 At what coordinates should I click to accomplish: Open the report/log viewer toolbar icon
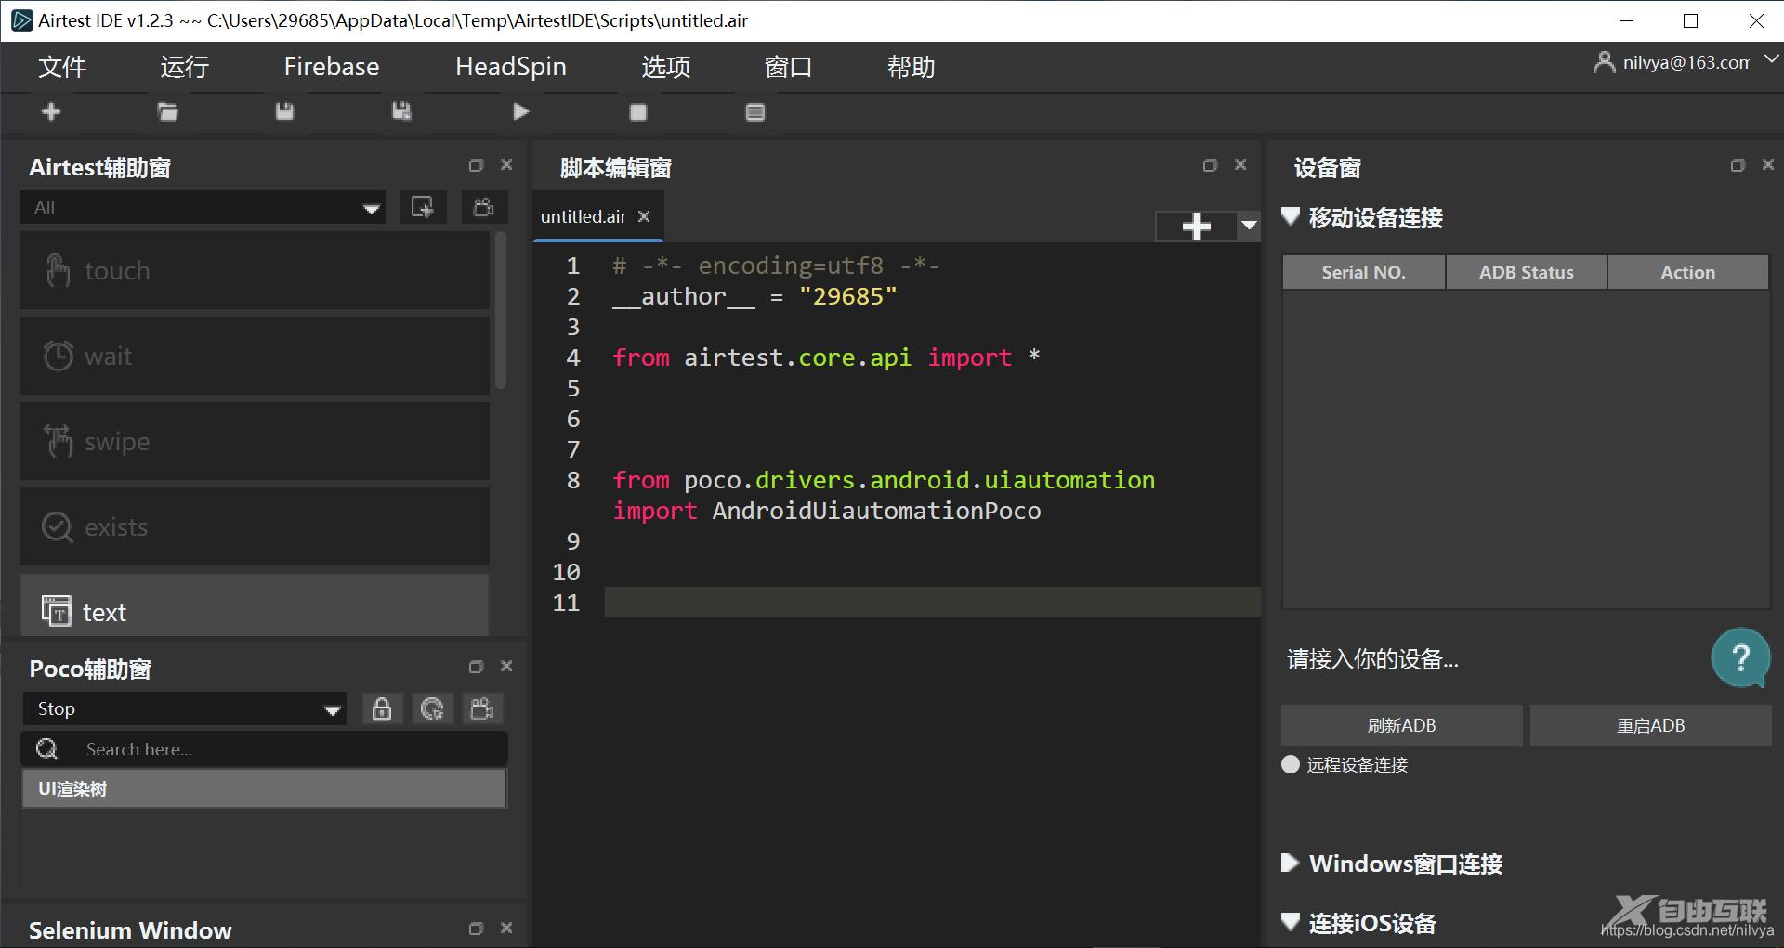pos(755,112)
